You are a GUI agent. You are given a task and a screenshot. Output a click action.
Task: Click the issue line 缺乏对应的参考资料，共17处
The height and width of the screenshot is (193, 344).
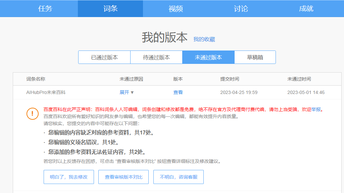coord(101,133)
